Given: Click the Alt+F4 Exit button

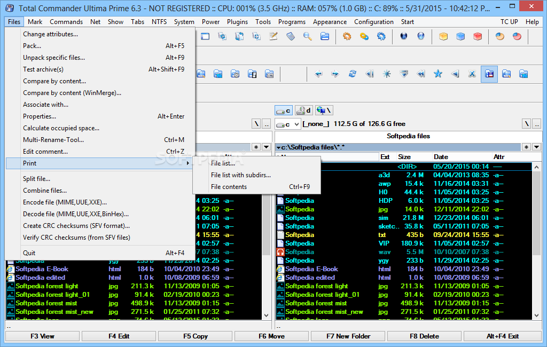Looking at the screenshot, I should click(502, 336).
